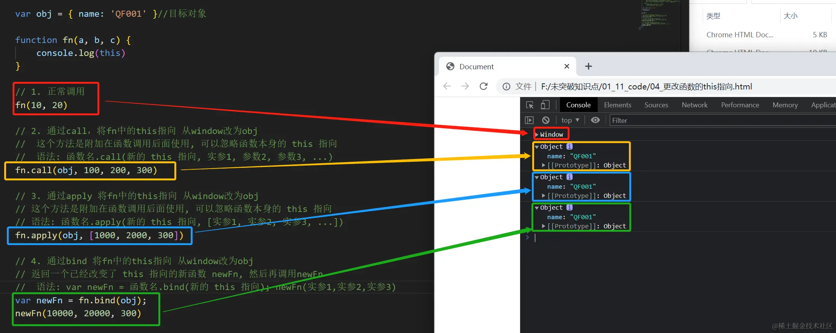Click name "QF001" in the third Object
The image size is (836, 333).
point(571,217)
